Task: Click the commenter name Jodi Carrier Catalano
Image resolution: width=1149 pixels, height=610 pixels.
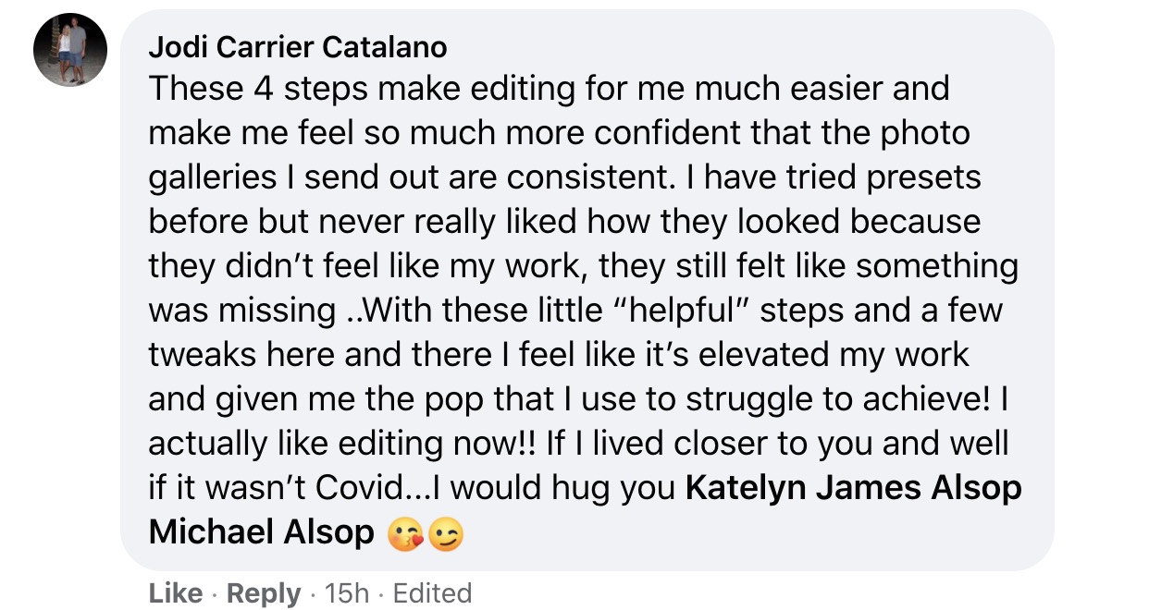Action: point(298,46)
